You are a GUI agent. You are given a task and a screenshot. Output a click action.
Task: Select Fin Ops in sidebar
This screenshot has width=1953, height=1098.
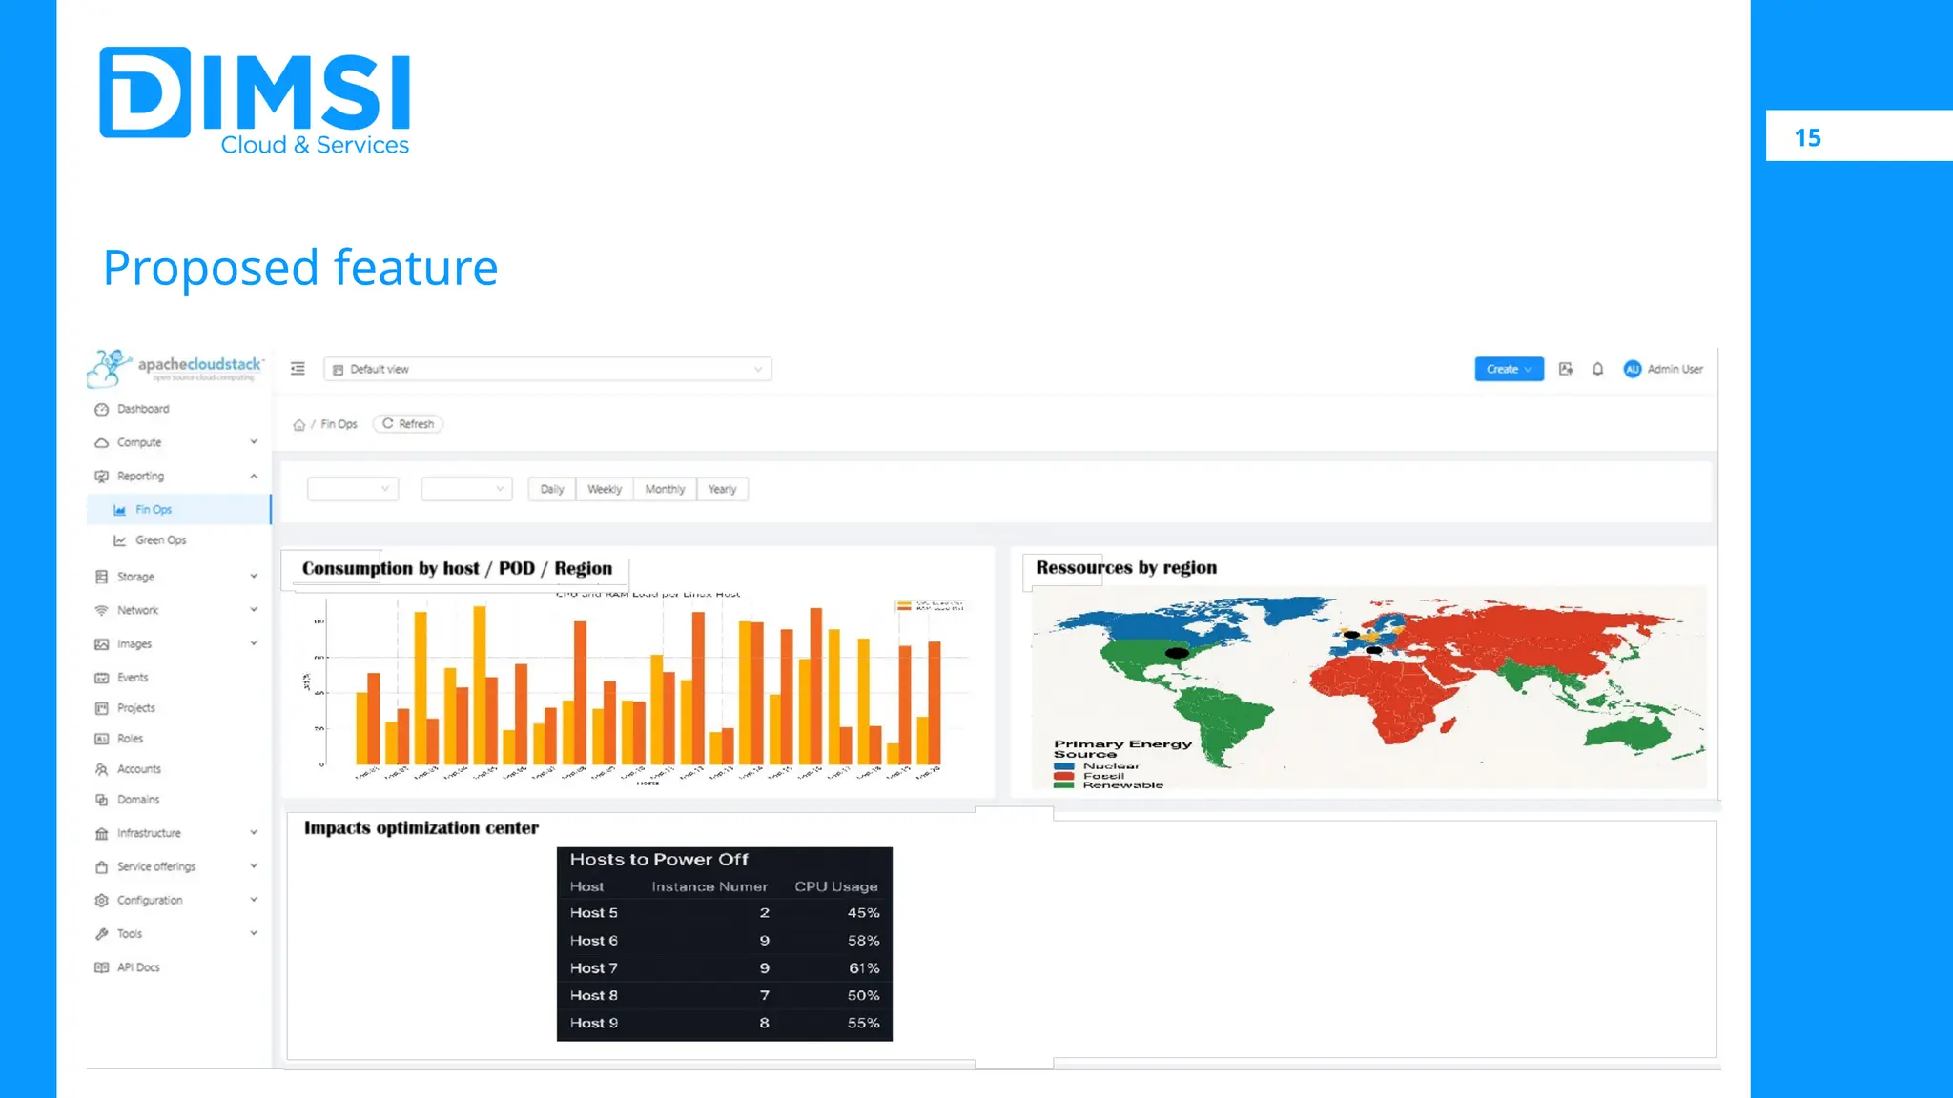click(x=154, y=510)
